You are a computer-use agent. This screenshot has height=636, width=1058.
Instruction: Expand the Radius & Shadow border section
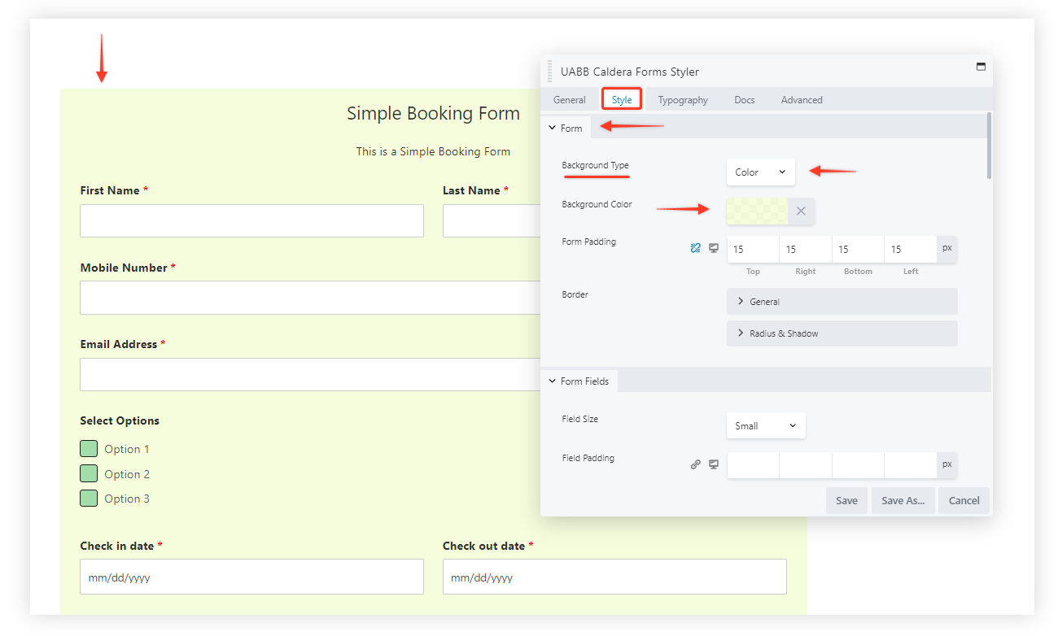[842, 333]
